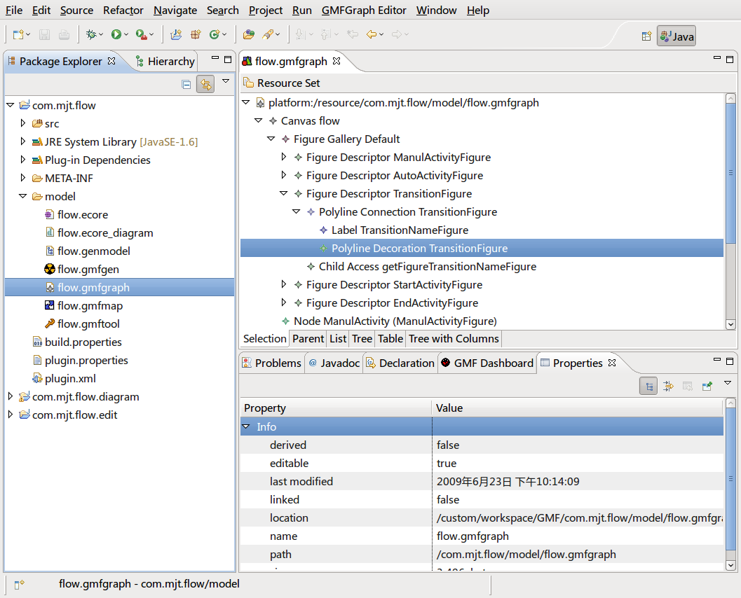Viewport: 741px width, 598px height.
Task: Expand Figure Descriptor ManulActivityFigure node
Action: 283,158
